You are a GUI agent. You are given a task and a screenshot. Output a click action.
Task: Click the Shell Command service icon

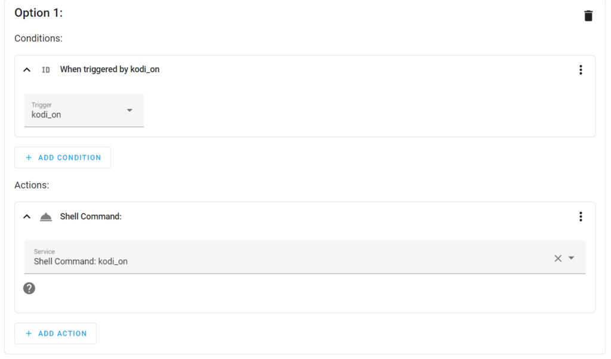[x=46, y=217]
